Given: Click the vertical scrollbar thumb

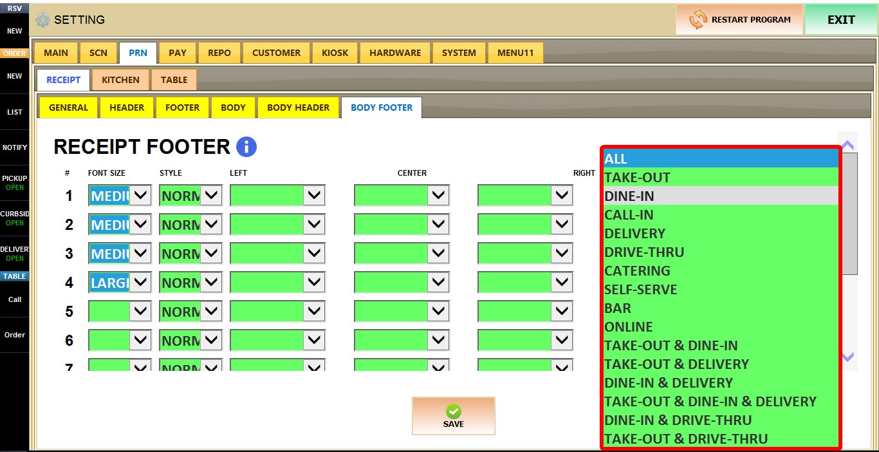Looking at the screenshot, I should click(849, 214).
